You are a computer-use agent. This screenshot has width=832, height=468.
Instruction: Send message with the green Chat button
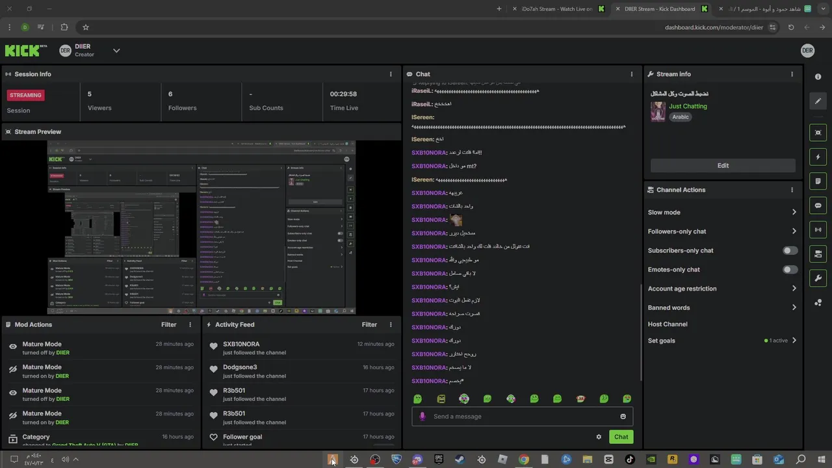click(621, 437)
